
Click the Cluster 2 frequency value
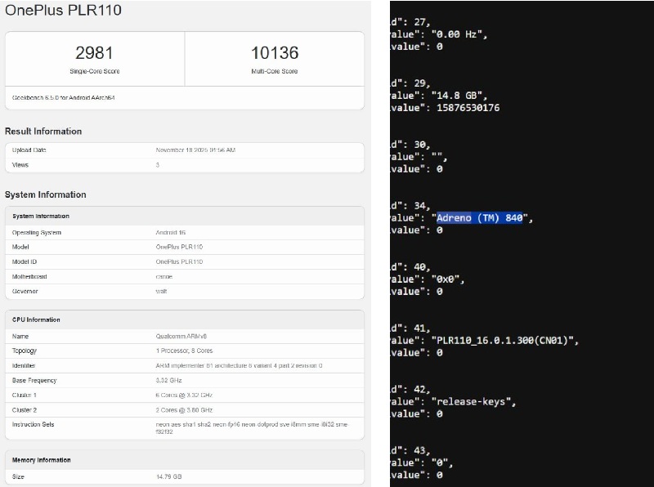click(x=184, y=409)
